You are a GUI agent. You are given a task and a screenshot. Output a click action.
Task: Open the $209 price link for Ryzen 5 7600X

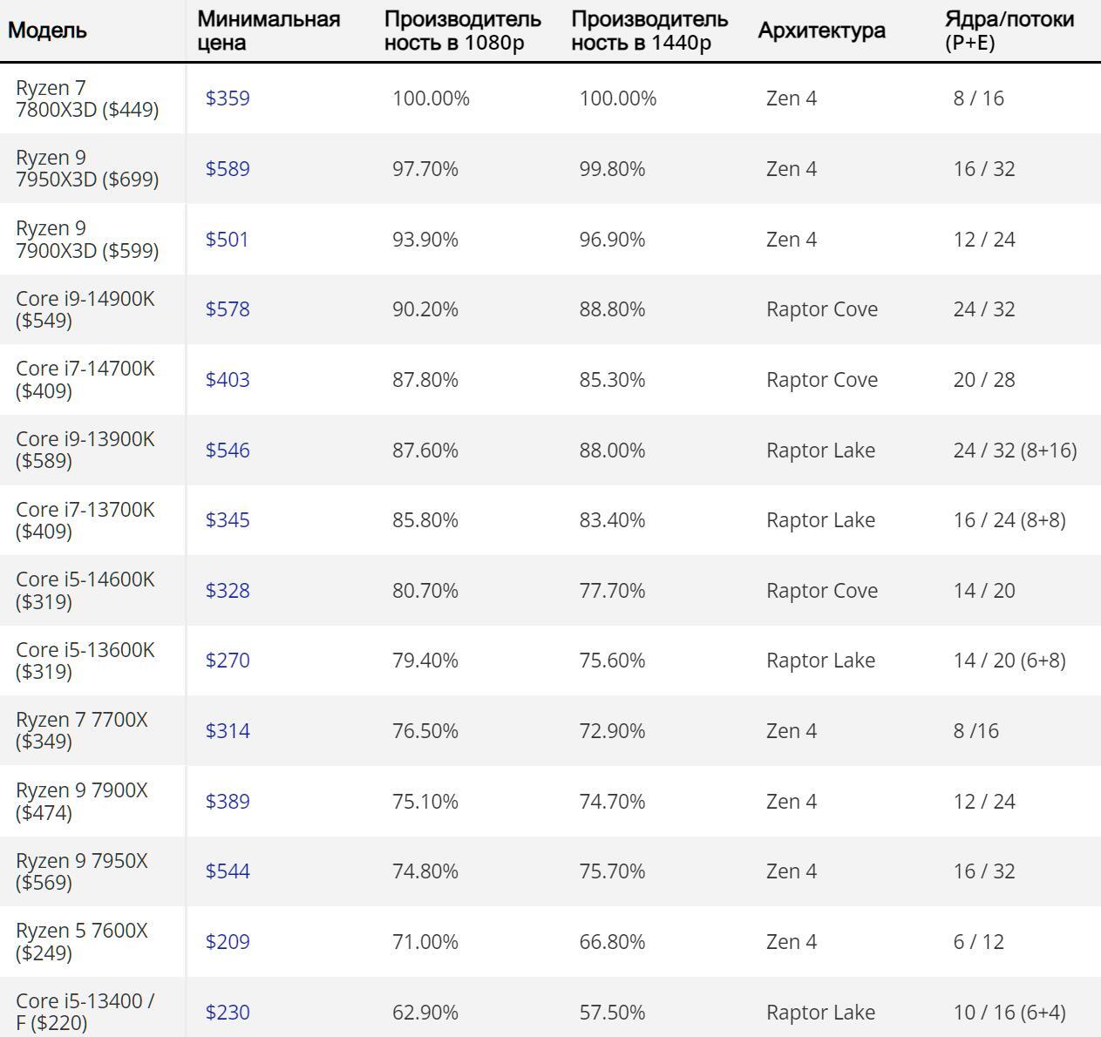pyautogui.click(x=228, y=942)
